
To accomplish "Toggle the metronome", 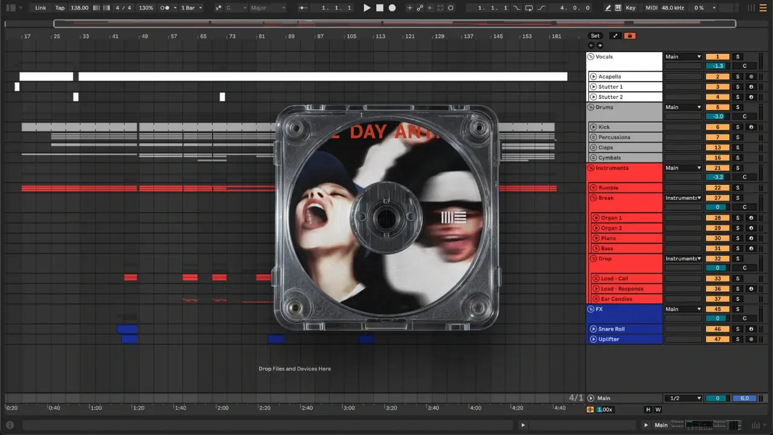I will 165,8.
